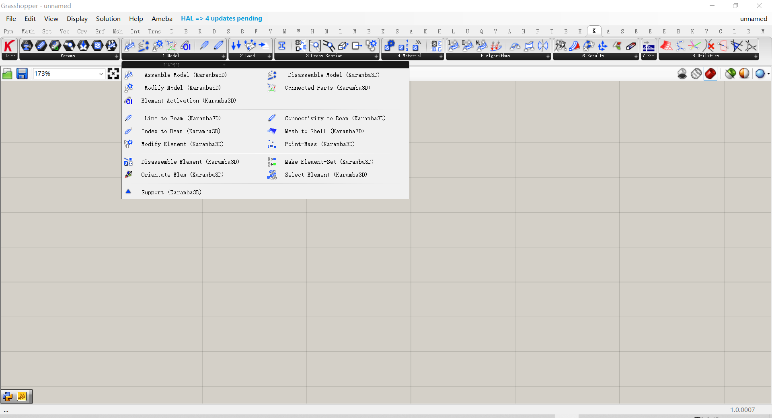
Task: Click the Python icon at bottom left
Action: pyautogui.click(x=8, y=397)
